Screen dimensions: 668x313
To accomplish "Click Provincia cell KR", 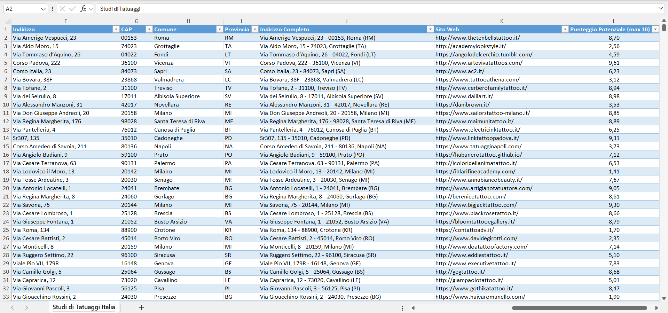I will coord(241,230).
